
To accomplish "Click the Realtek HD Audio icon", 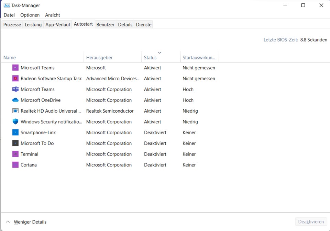I will click(15, 111).
